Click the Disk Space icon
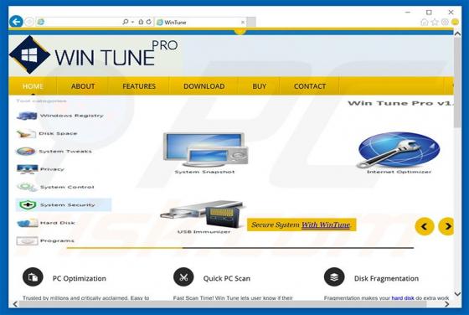Image resolution: width=469 pixels, height=315 pixels. [26, 134]
